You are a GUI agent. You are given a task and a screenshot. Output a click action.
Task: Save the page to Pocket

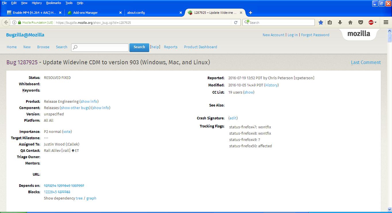[x=360, y=22]
